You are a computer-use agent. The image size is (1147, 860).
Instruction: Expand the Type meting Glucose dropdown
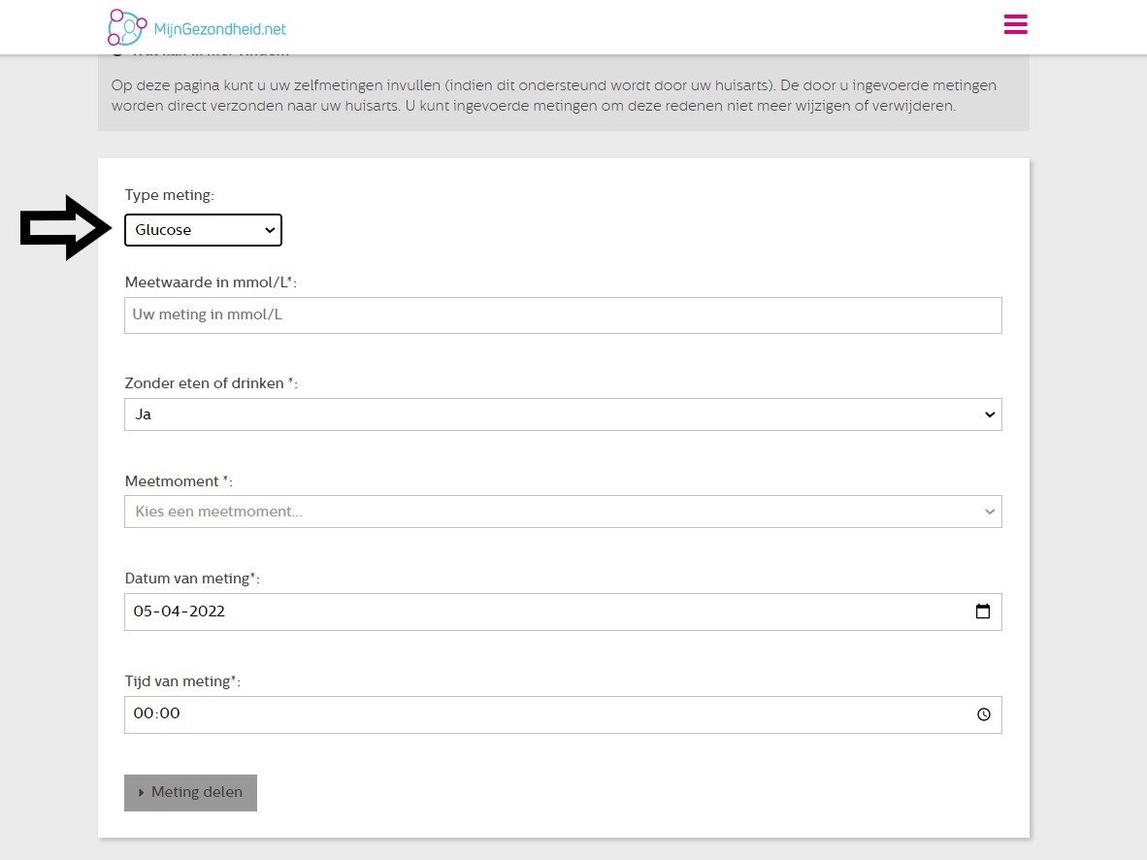[203, 230]
